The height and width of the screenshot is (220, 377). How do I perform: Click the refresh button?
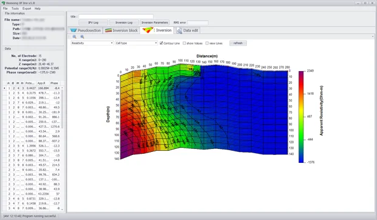point(238,43)
